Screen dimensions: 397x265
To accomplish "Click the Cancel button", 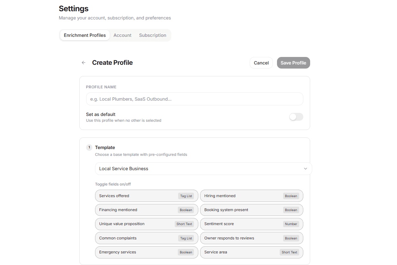I will pyautogui.click(x=261, y=63).
